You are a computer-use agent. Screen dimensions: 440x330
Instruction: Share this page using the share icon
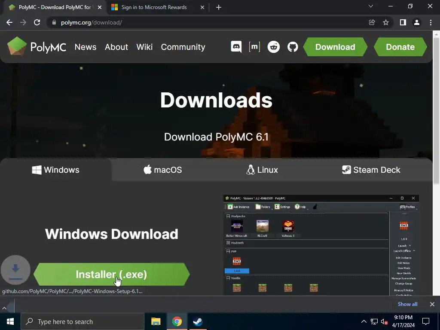[372, 22]
